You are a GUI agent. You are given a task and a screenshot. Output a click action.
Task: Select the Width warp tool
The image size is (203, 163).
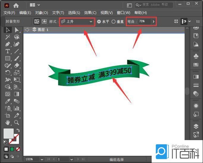(x=8, y=79)
